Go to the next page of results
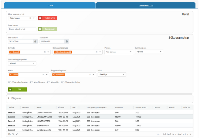 click(187, 134)
